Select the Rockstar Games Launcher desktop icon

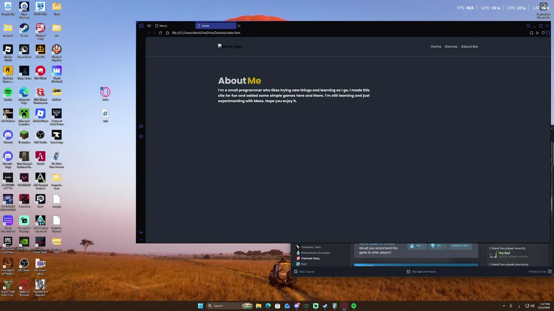(x=8, y=74)
